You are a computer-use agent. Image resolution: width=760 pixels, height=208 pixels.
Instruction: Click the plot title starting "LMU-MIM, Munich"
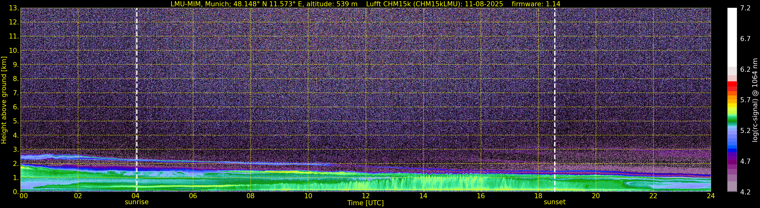pos(365,4)
